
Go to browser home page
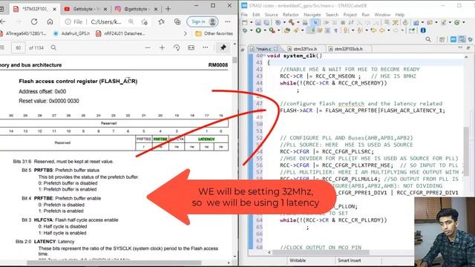pos(50,22)
